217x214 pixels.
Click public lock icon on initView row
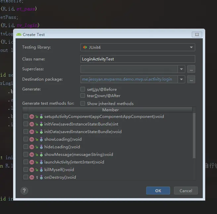click(x=37, y=125)
